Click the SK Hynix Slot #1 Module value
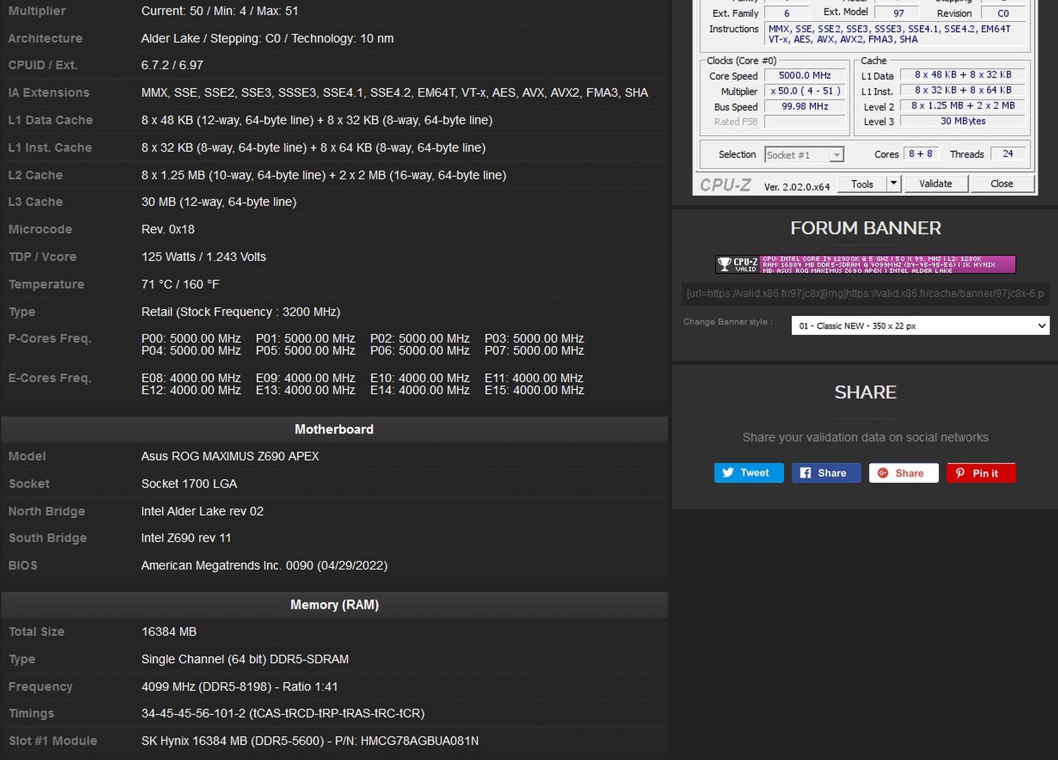1058x760 pixels. pos(310,740)
